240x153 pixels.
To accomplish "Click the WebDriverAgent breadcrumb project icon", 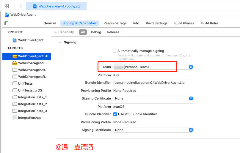I will click(7, 15).
